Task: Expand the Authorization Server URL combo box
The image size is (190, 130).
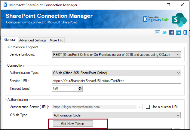Action: [139, 107]
